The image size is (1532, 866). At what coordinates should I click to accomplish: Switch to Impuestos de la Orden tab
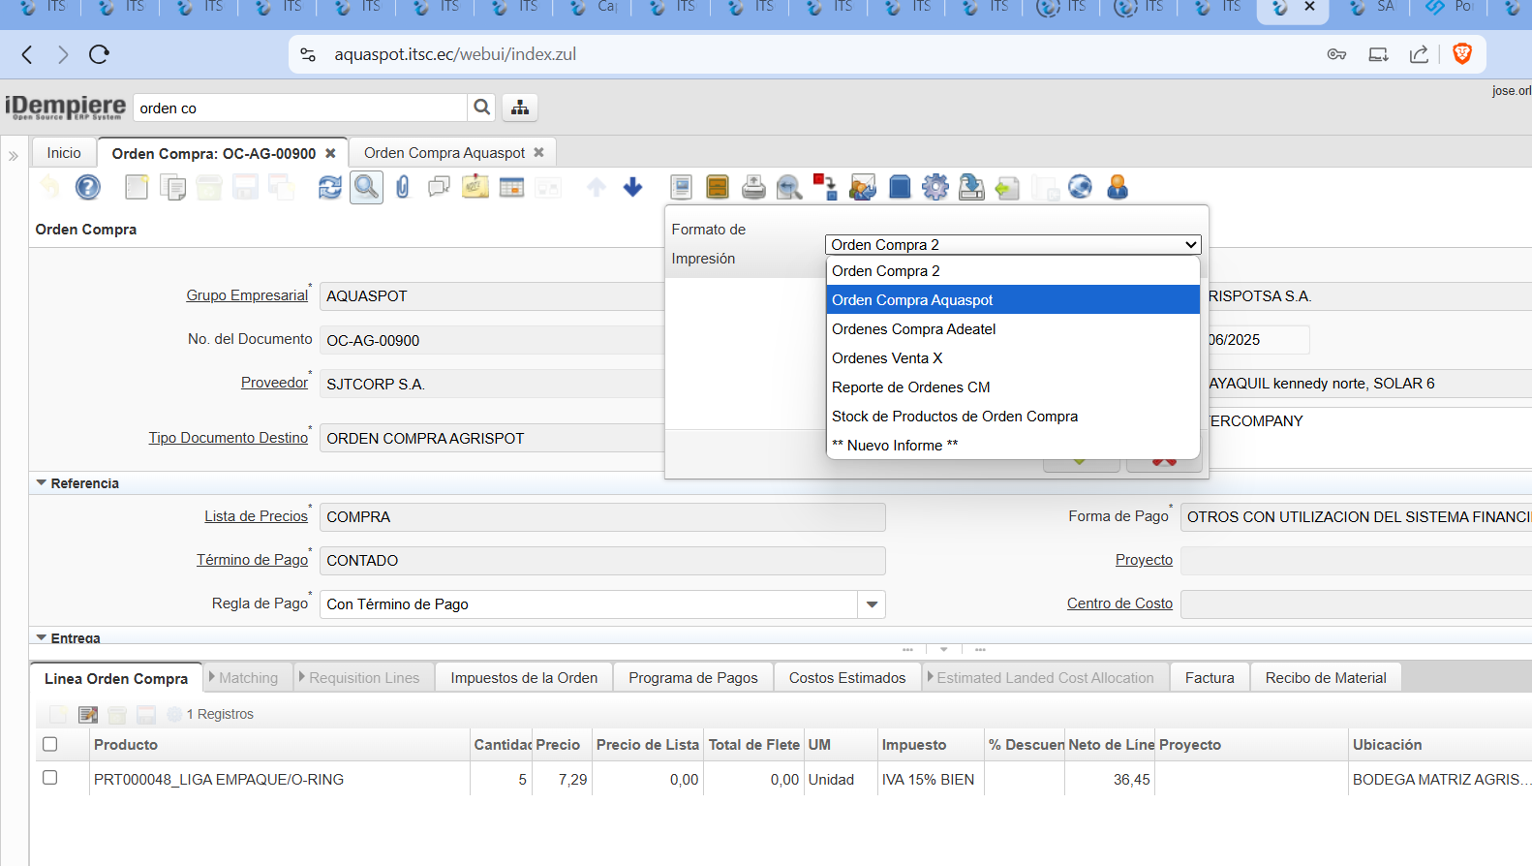pyautogui.click(x=524, y=678)
